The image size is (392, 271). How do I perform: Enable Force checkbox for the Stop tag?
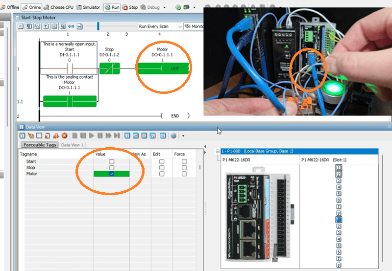[184, 167]
